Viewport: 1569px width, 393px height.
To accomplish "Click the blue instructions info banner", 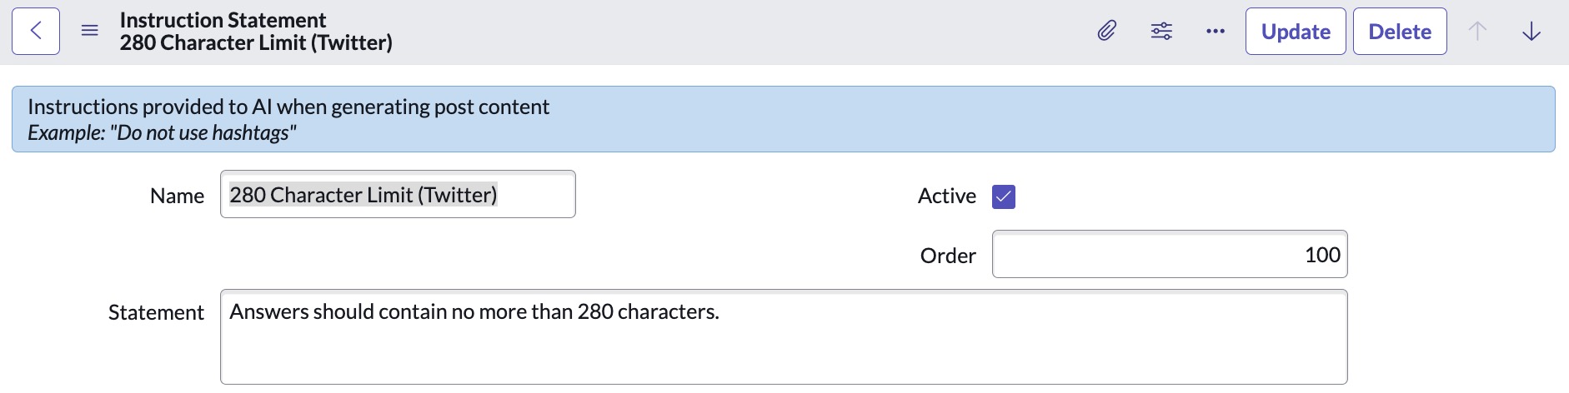I will click(x=783, y=119).
